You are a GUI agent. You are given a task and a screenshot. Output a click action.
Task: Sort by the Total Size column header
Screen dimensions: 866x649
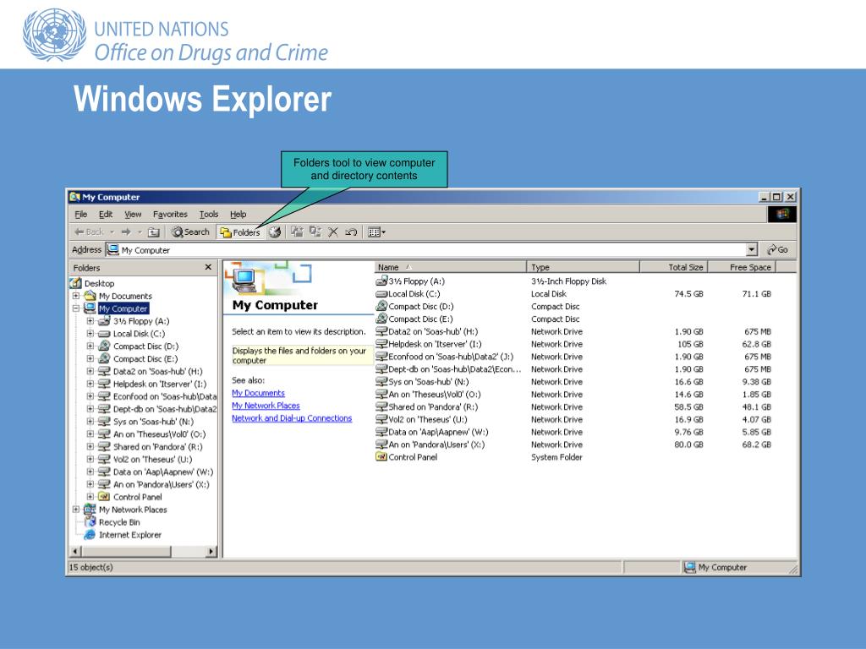click(673, 267)
